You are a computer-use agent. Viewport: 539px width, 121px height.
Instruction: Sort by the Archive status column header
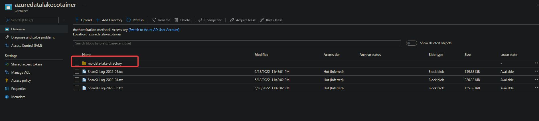(370, 55)
